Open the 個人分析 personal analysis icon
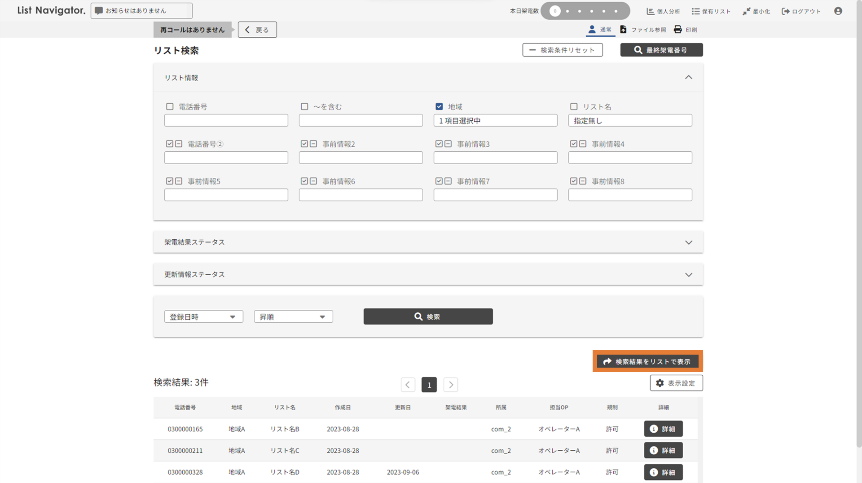862x483 pixels. tap(650, 11)
